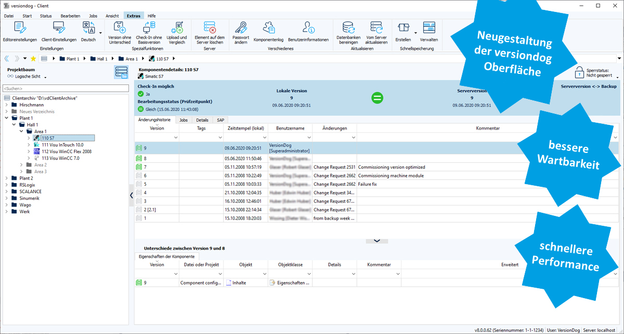Collapse the Plant 1 folder

7,118
